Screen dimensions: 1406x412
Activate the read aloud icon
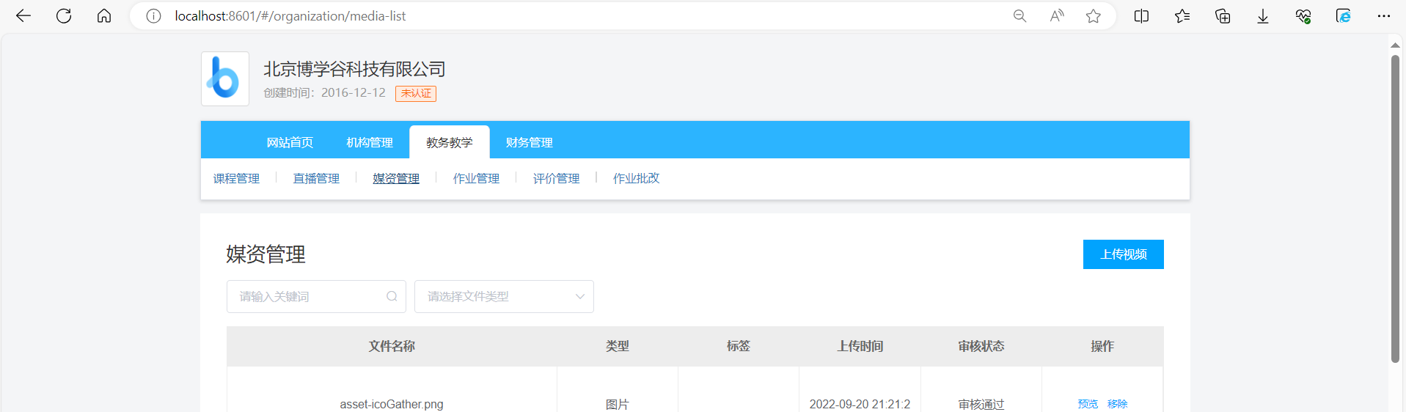tap(1057, 16)
